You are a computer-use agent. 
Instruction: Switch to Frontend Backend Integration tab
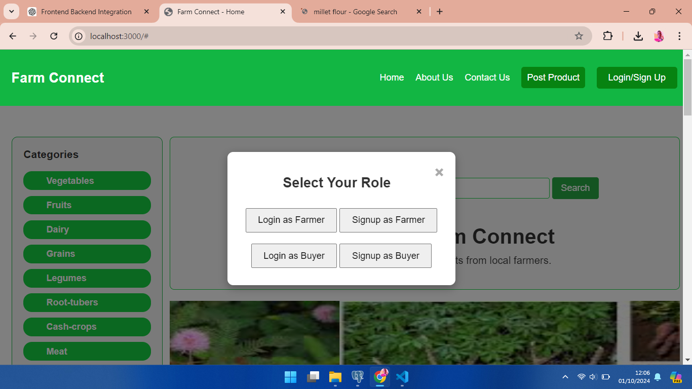pyautogui.click(x=86, y=12)
